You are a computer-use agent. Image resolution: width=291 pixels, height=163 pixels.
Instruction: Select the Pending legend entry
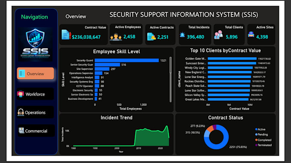pyautogui.click(x=261, y=134)
